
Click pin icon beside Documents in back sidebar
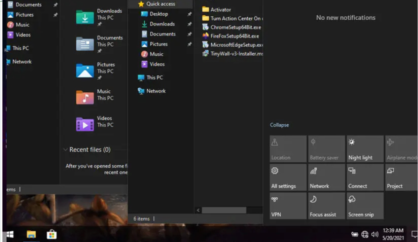55,5
